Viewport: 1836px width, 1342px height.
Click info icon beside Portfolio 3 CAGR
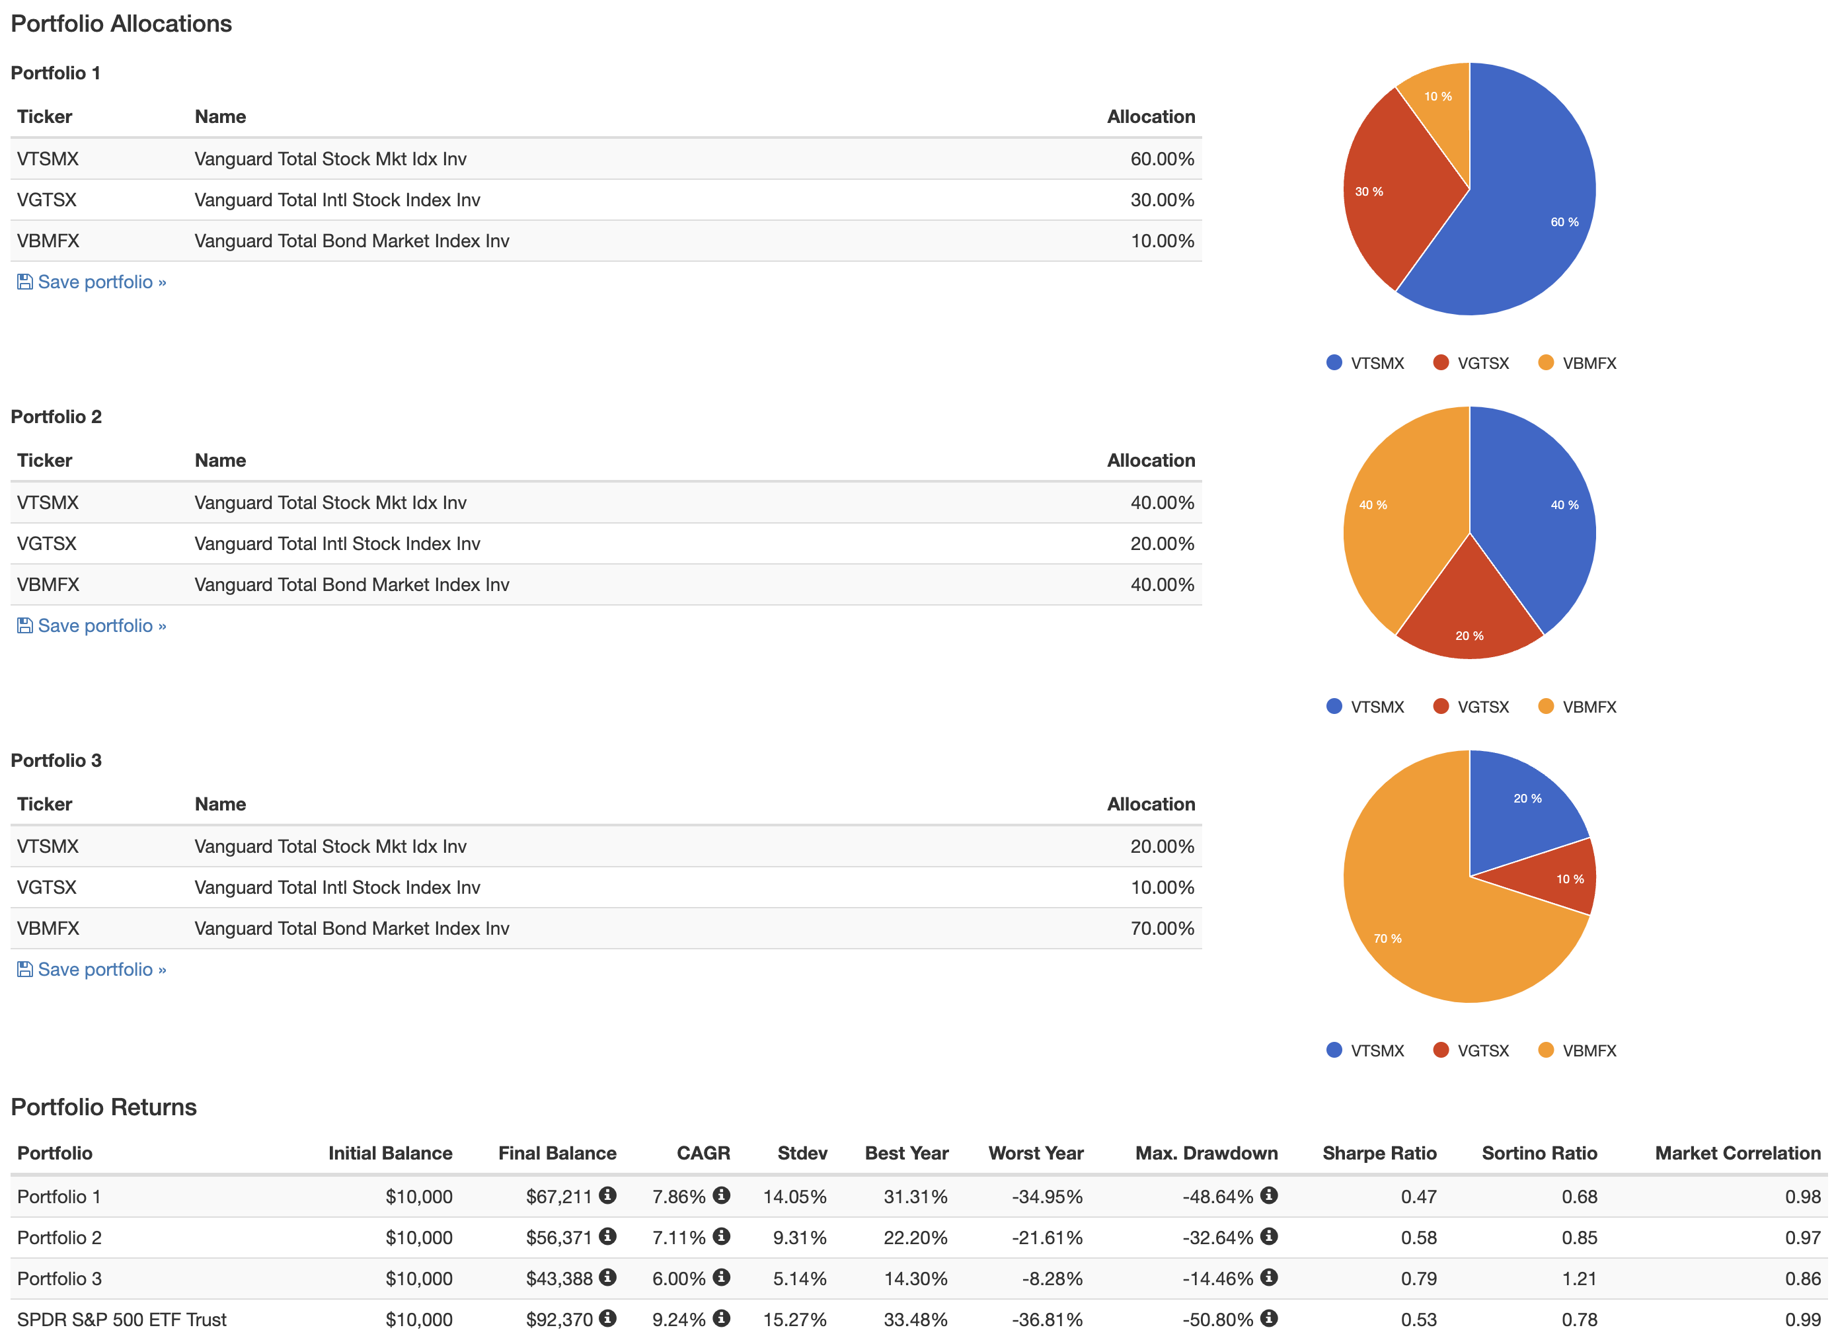[x=721, y=1277]
